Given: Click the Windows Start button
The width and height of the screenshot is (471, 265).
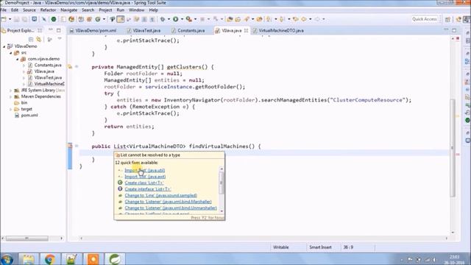Looking at the screenshot, I should (7, 259).
